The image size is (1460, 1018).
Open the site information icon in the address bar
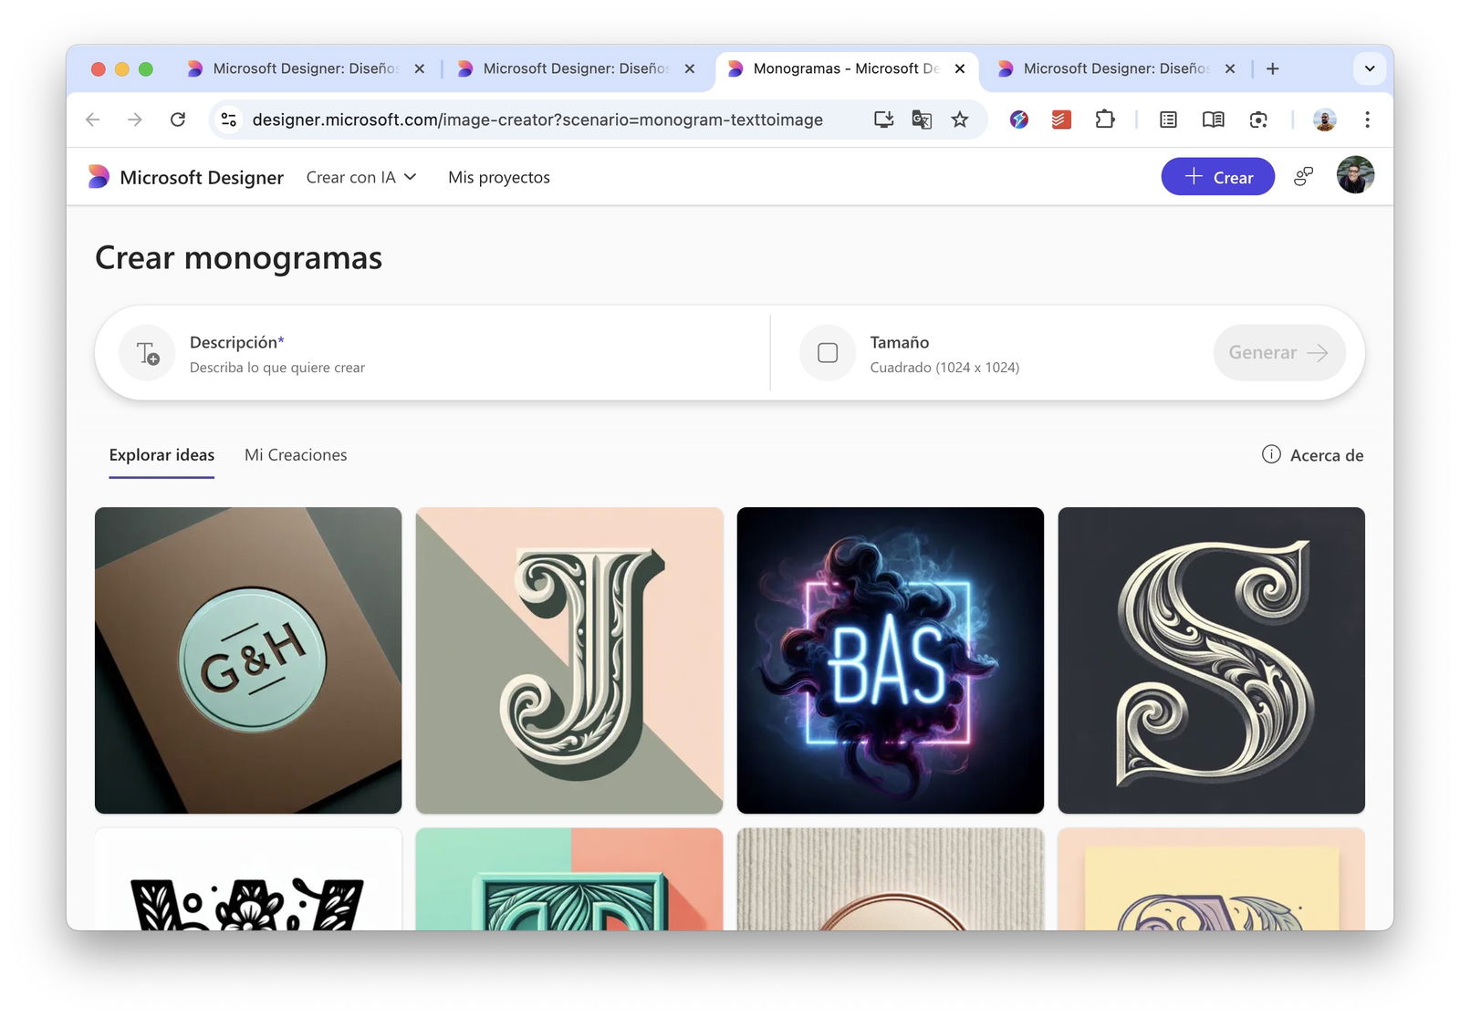click(x=229, y=119)
